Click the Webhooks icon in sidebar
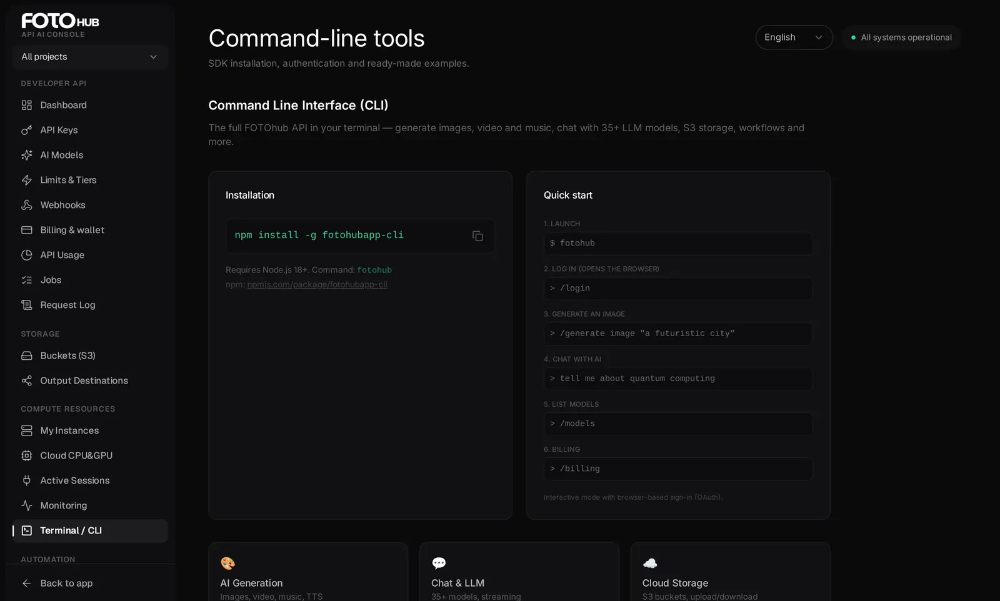This screenshot has height=601, width=1000. pyautogui.click(x=27, y=205)
